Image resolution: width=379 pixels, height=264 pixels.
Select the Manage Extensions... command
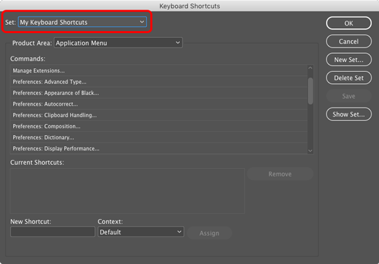[x=158, y=70]
